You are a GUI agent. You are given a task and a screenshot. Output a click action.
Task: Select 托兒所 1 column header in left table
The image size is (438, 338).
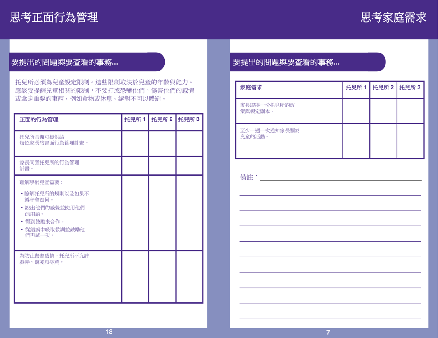pyautogui.click(x=134, y=121)
